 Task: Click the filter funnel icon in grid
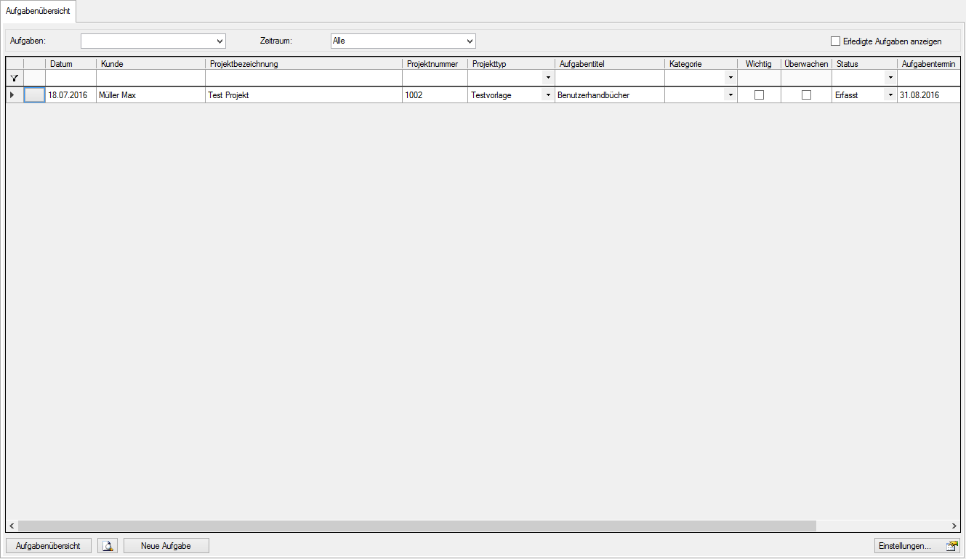[14, 78]
